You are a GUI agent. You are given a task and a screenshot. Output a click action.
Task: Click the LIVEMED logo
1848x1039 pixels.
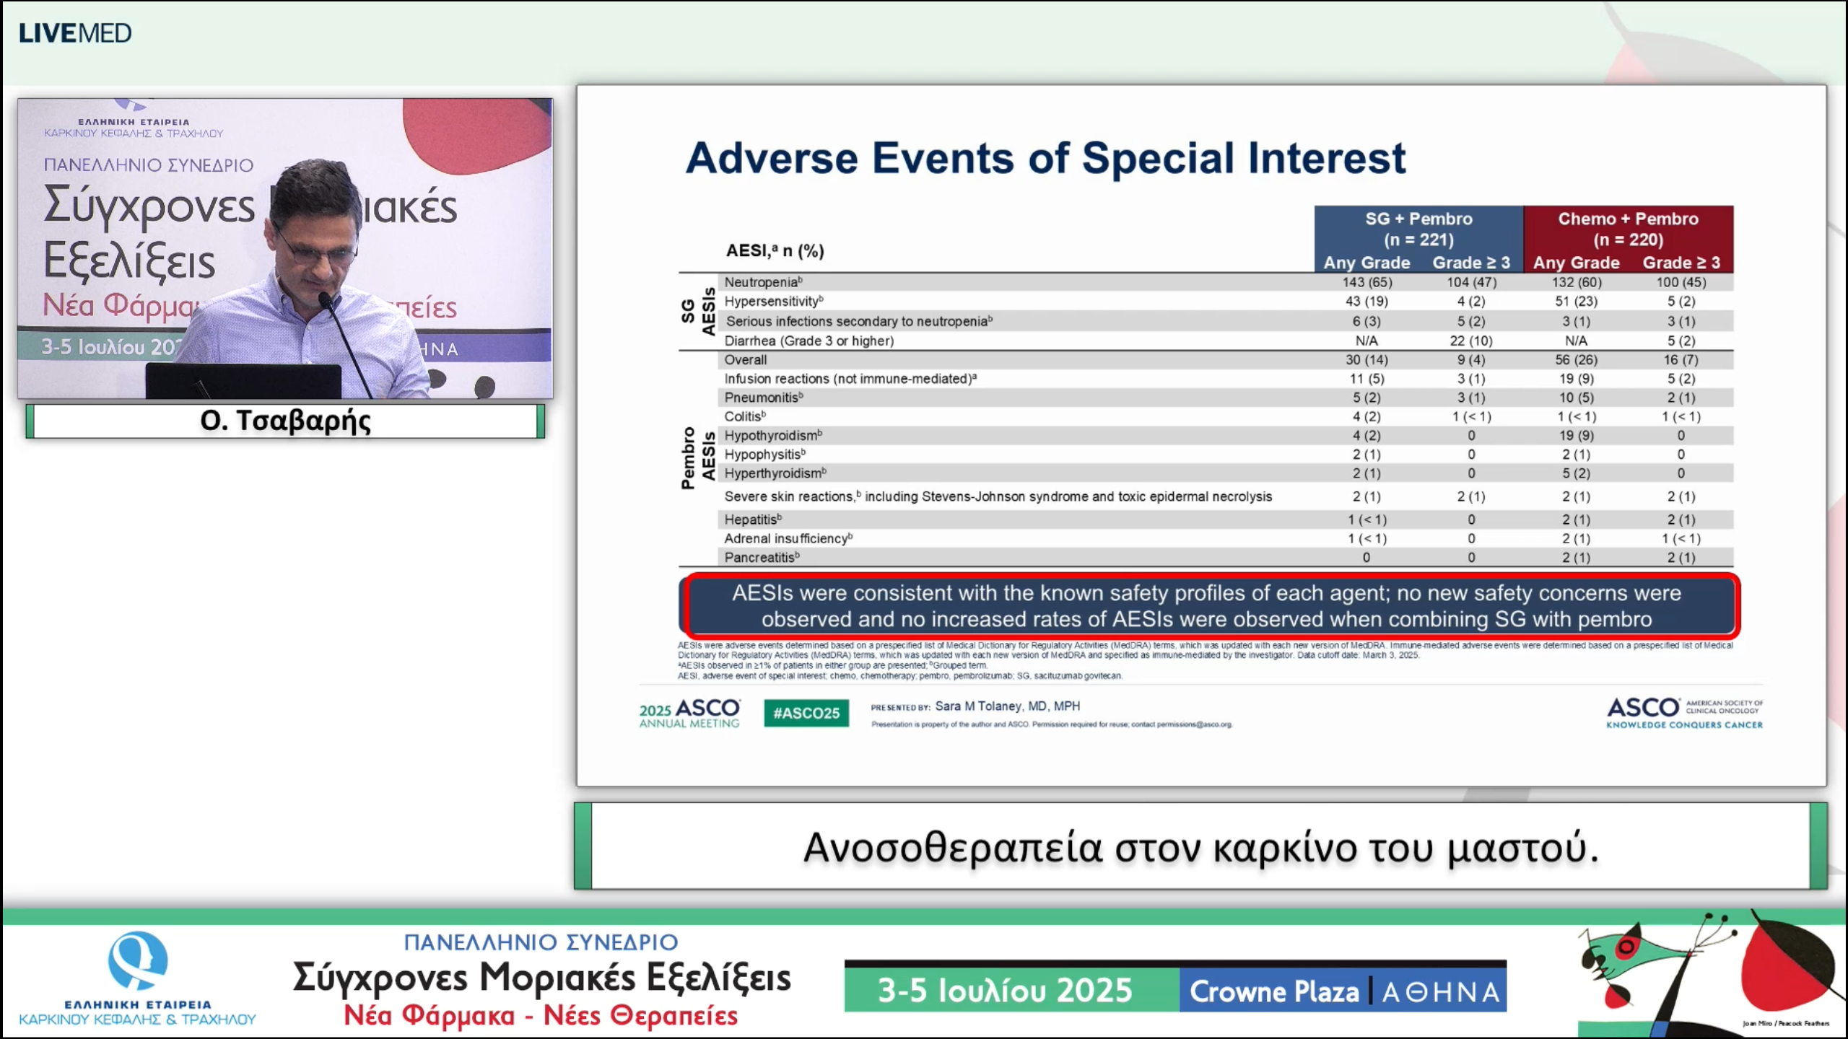[x=75, y=33]
